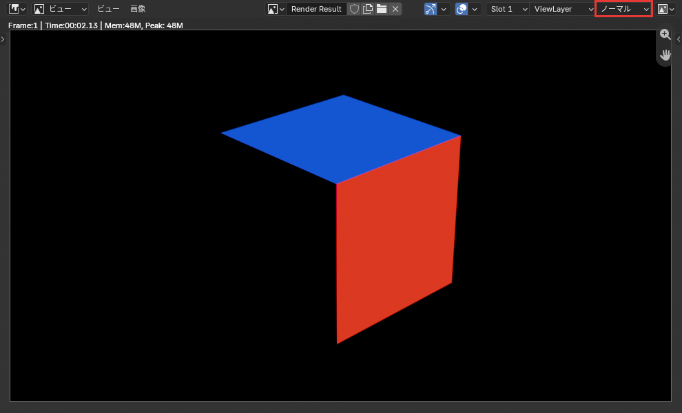Toggle fake user shield icon
This screenshot has width=682, height=413.
pos(354,9)
